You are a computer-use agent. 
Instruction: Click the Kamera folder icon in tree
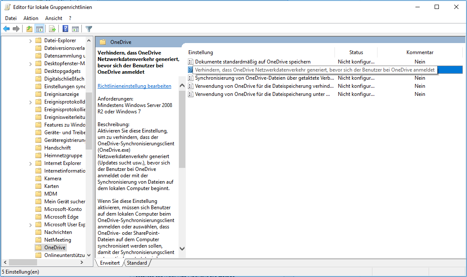(x=38, y=179)
